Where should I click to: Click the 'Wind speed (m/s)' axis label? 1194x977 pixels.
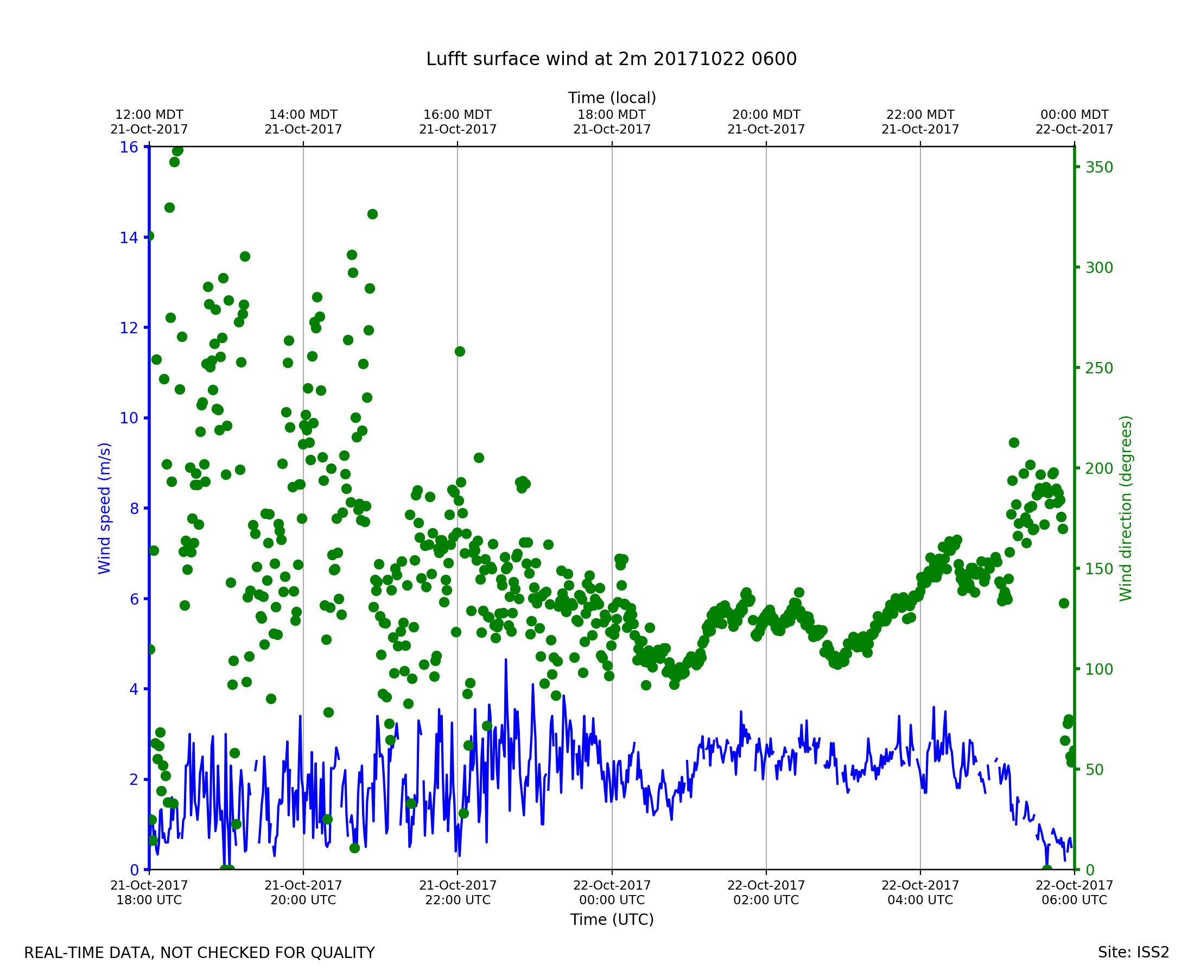click(x=105, y=508)
